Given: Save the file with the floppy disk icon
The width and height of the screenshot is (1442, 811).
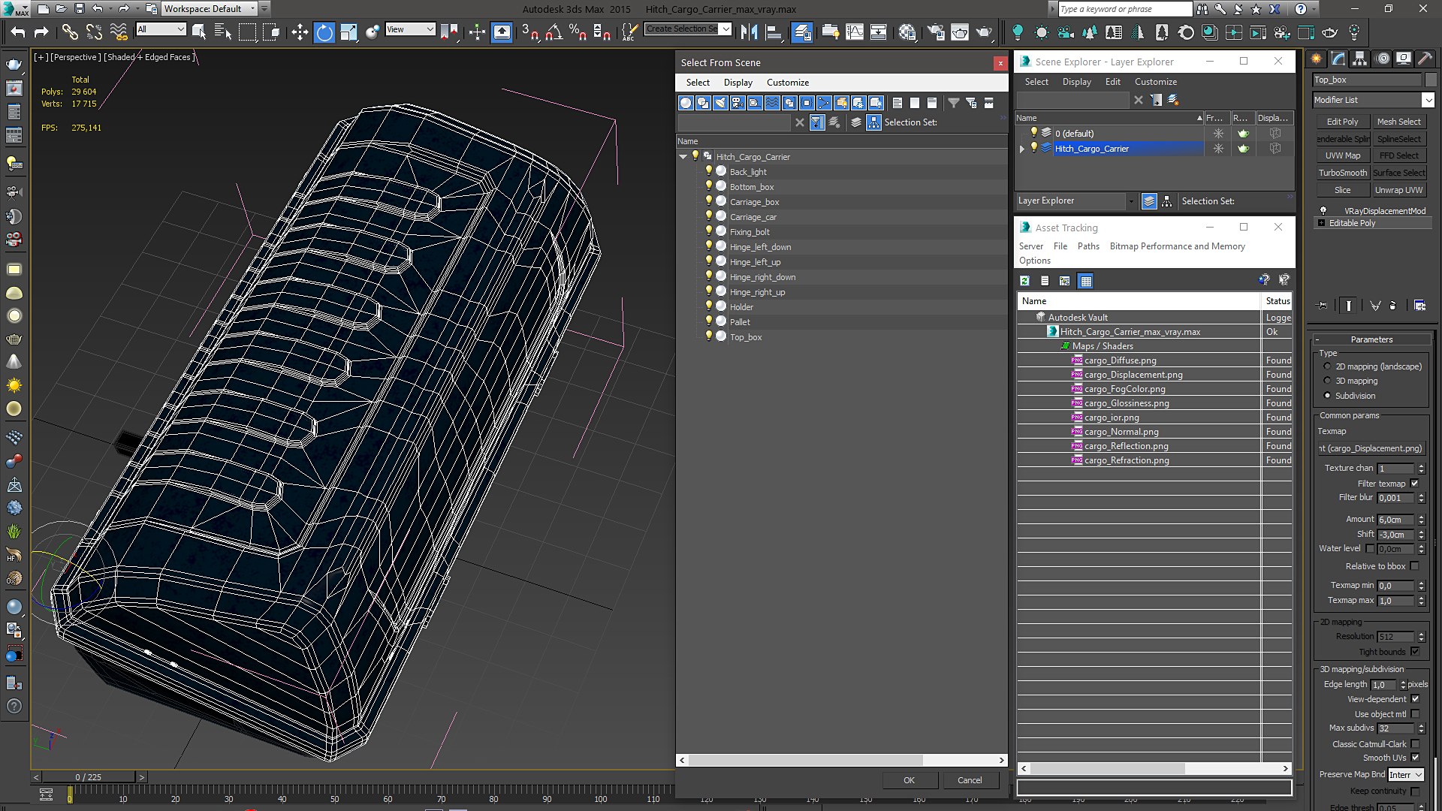Looking at the screenshot, I should [80, 9].
